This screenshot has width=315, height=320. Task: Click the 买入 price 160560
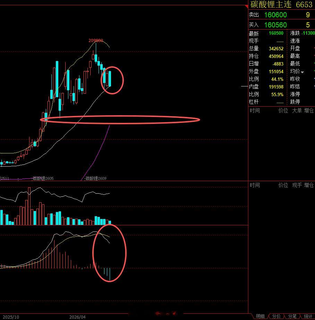(x=275, y=25)
